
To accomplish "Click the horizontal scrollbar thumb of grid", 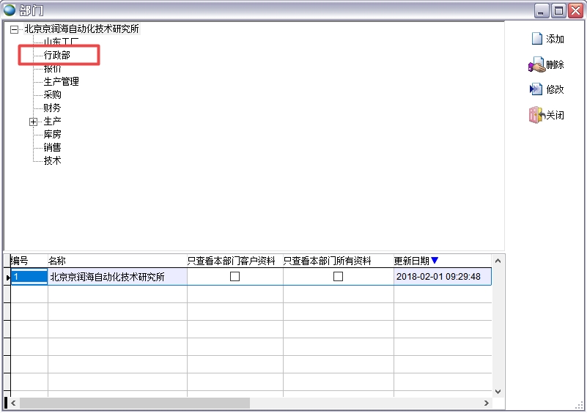I will pyautogui.click(x=135, y=403).
